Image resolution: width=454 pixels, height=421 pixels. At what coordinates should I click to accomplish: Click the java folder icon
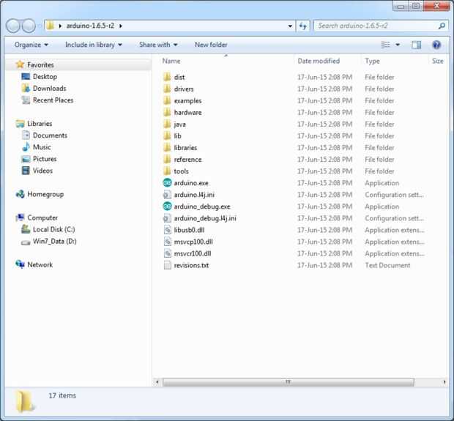(x=167, y=124)
